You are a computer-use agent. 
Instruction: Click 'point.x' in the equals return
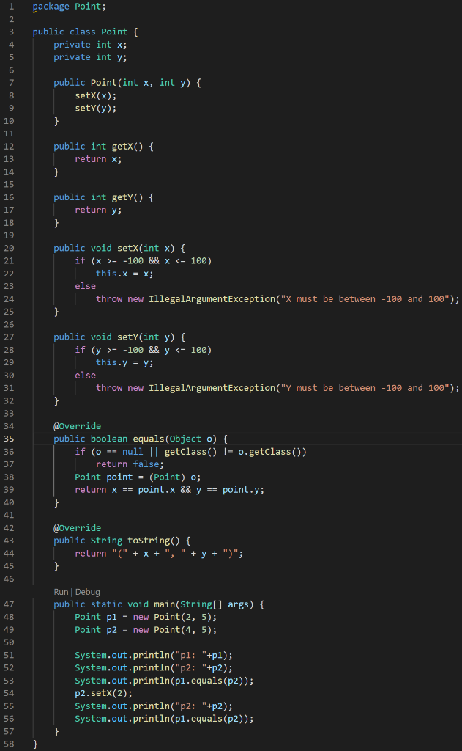click(157, 490)
